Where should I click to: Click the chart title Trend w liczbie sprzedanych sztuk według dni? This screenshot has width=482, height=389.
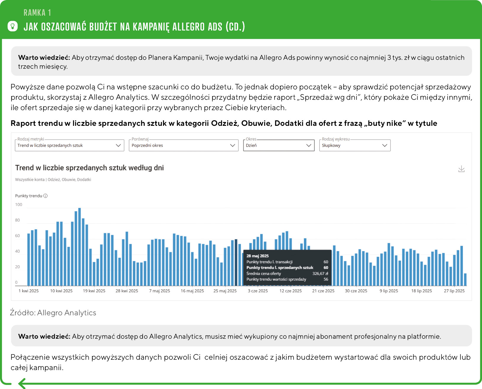(x=89, y=168)
